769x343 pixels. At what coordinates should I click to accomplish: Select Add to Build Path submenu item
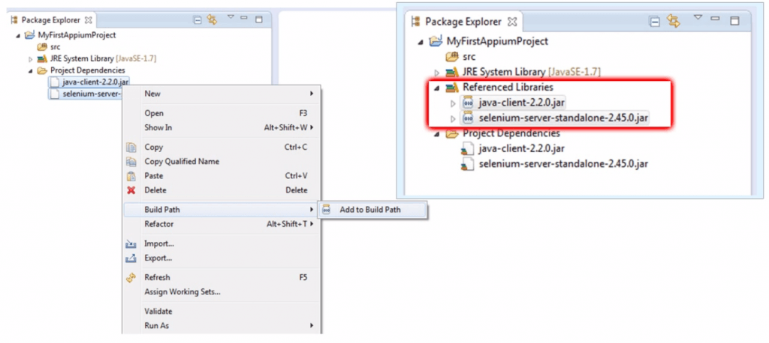click(x=369, y=210)
